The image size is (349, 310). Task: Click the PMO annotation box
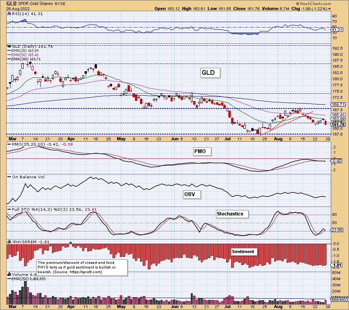[x=202, y=152]
